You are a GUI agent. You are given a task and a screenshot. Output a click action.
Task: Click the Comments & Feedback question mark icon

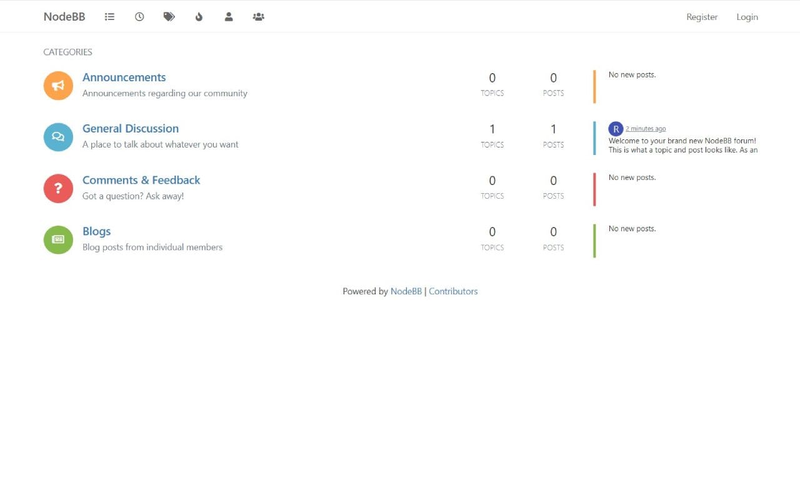[x=57, y=188]
